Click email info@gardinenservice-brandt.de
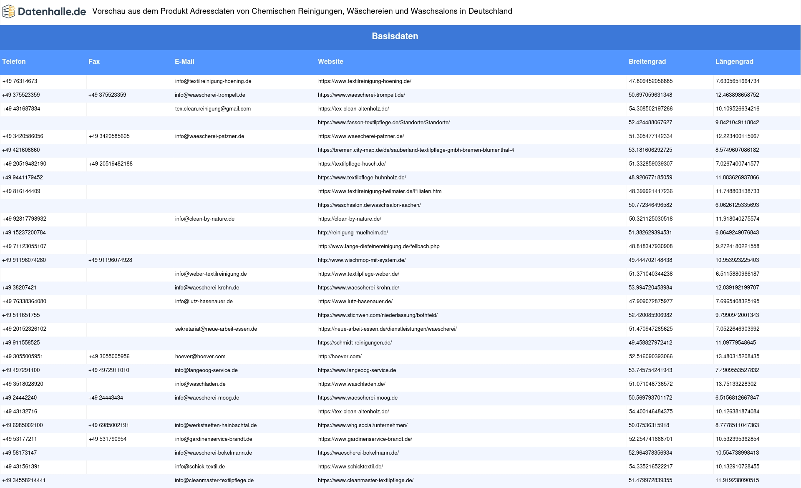The image size is (801, 488). (214, 439)
